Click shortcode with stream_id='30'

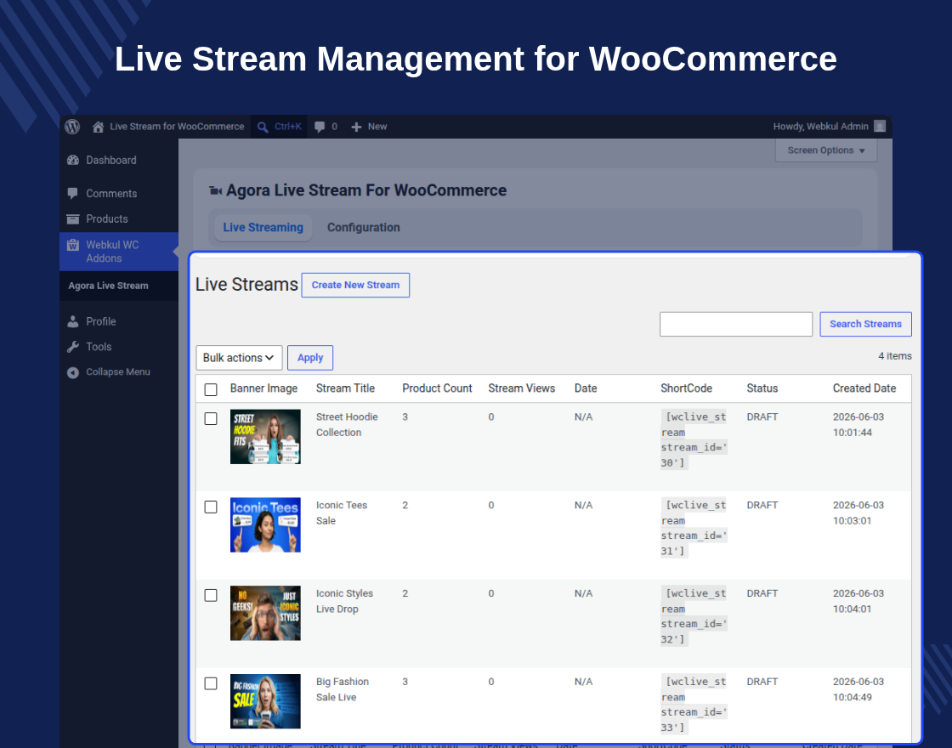(x=694, y=440)
